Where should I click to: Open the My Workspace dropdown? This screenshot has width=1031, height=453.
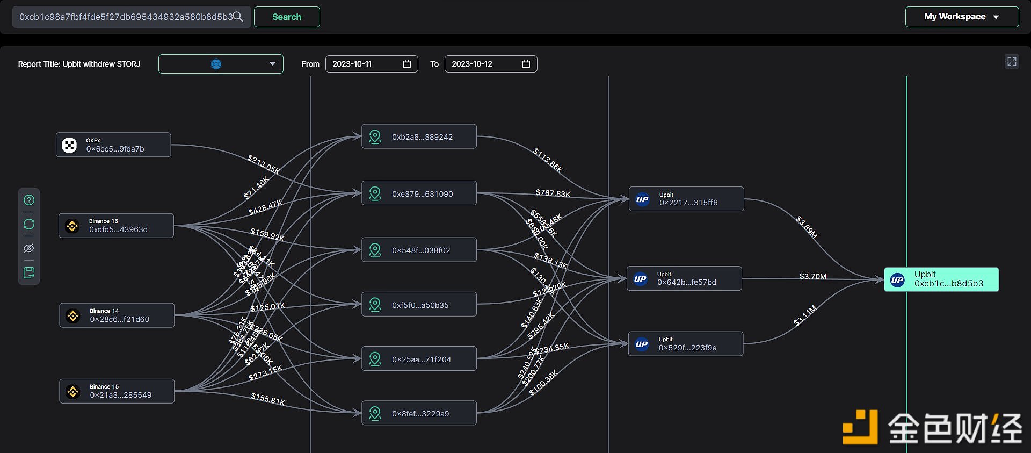pos(962,17)
